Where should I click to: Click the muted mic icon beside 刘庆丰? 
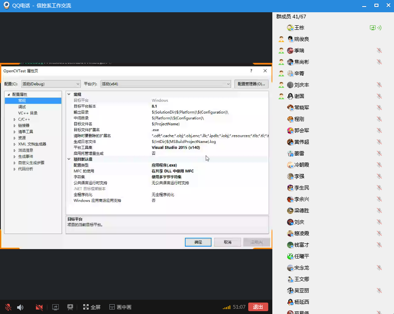click(379, 85)
